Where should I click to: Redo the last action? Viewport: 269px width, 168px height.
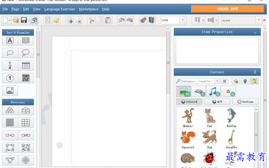tap(130, 20)
